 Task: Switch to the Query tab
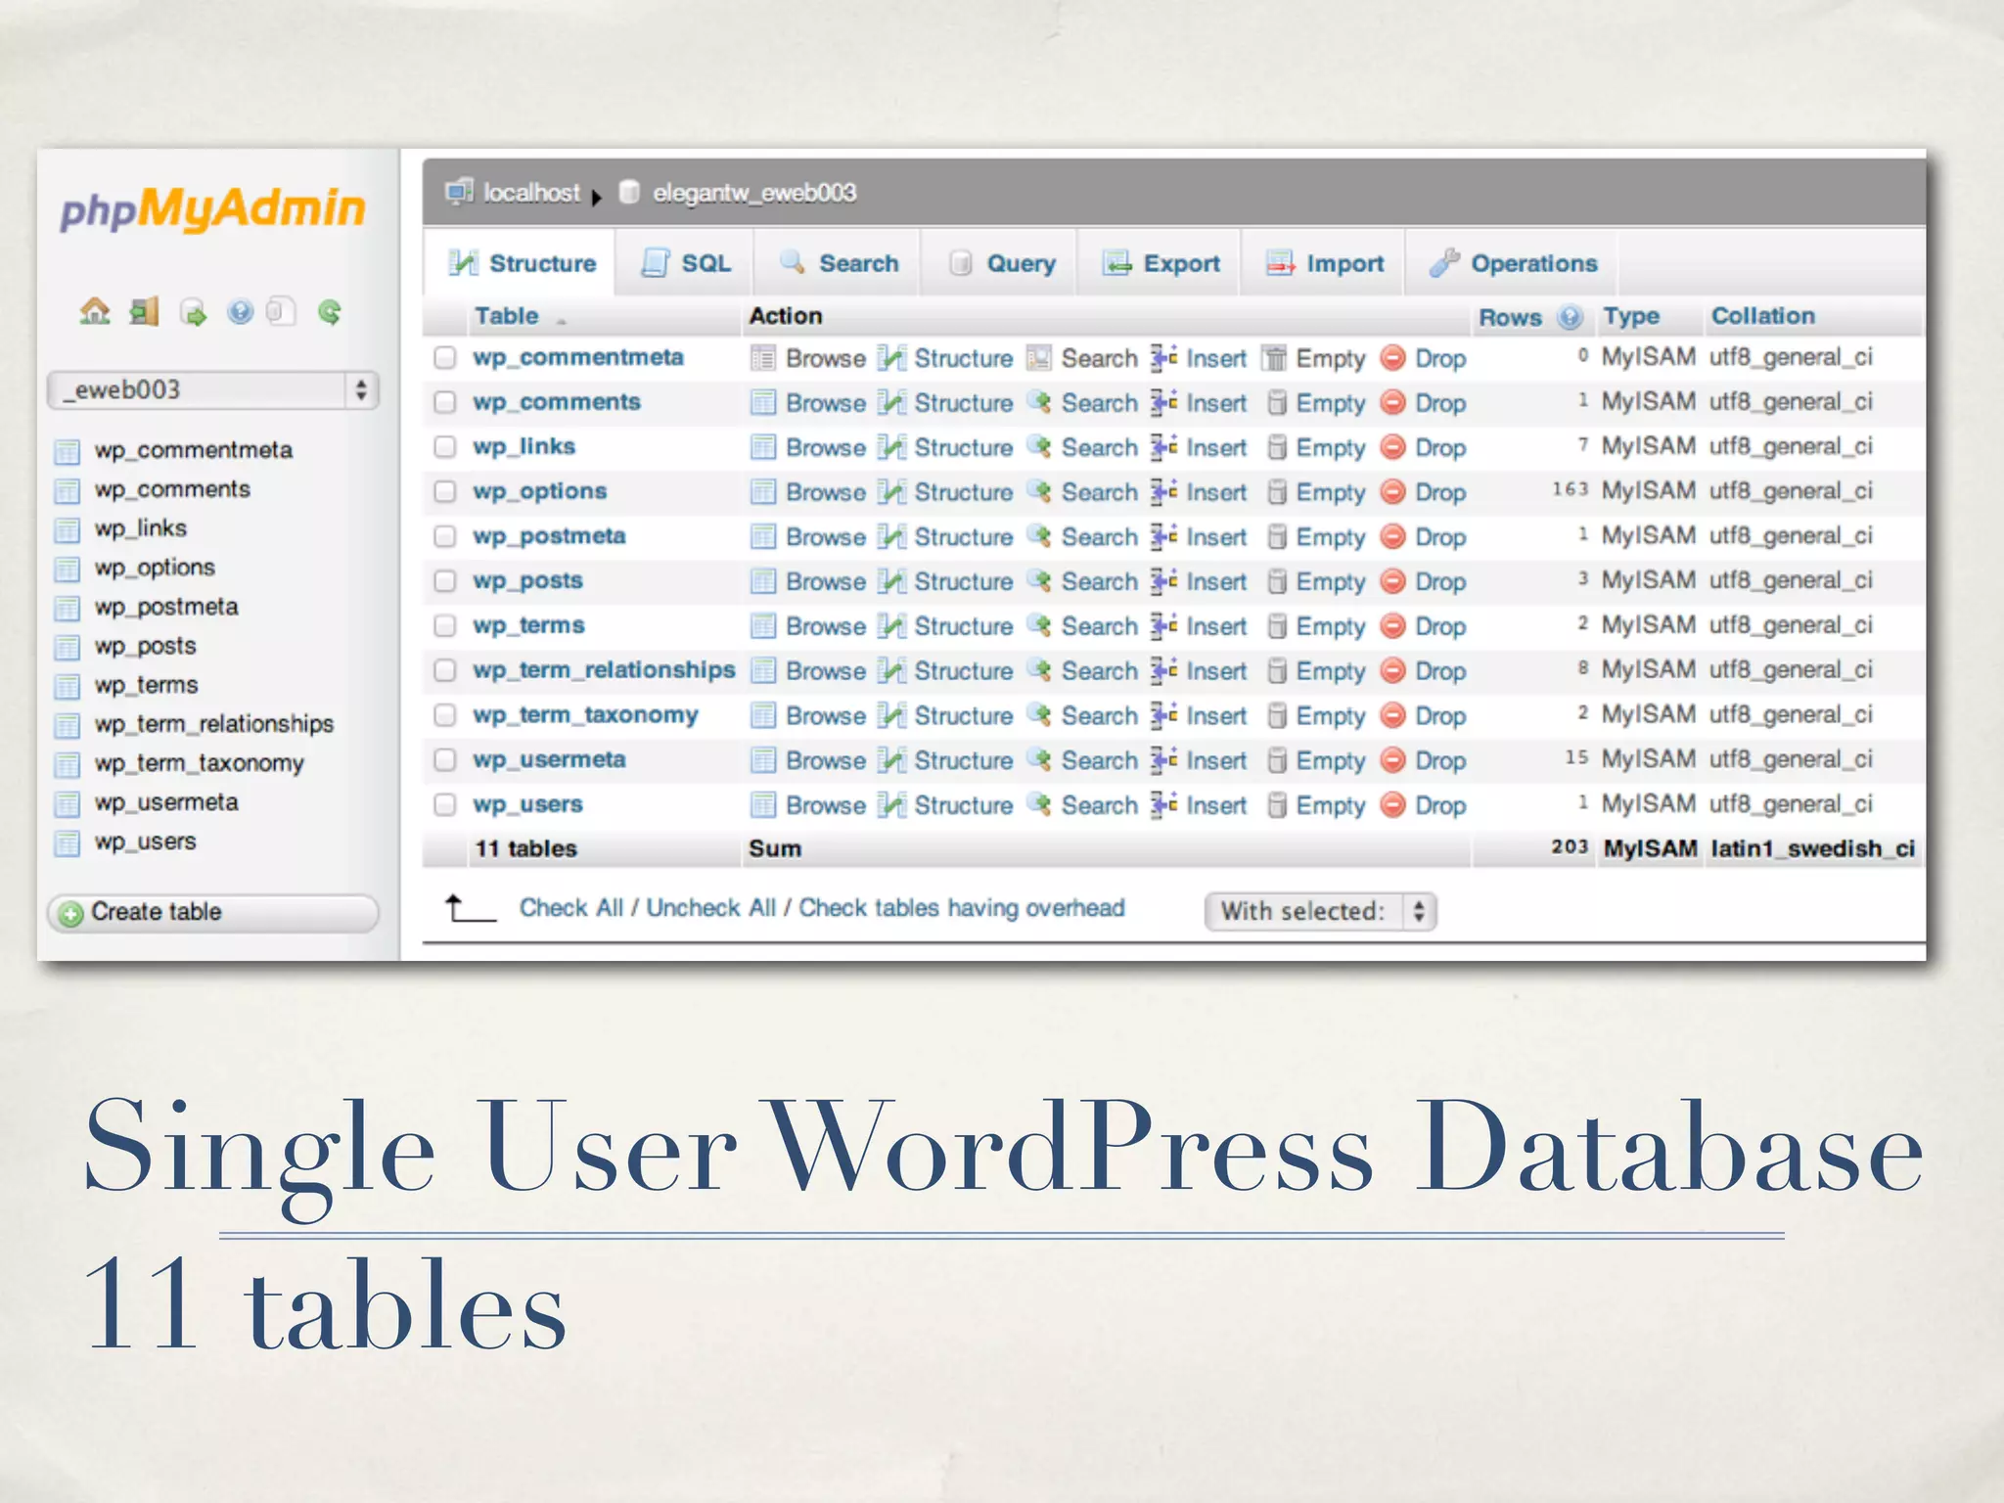pos(1001,263)
